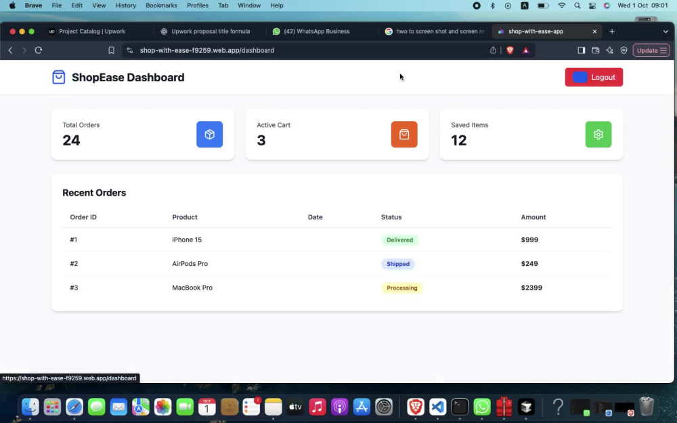Click the ShopEase shopping bag logo

pyautogui.click(x=59, y=77)
